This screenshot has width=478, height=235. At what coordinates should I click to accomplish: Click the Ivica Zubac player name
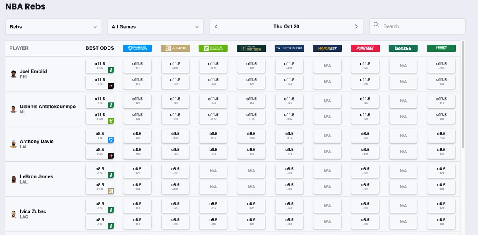coord(33,211)
